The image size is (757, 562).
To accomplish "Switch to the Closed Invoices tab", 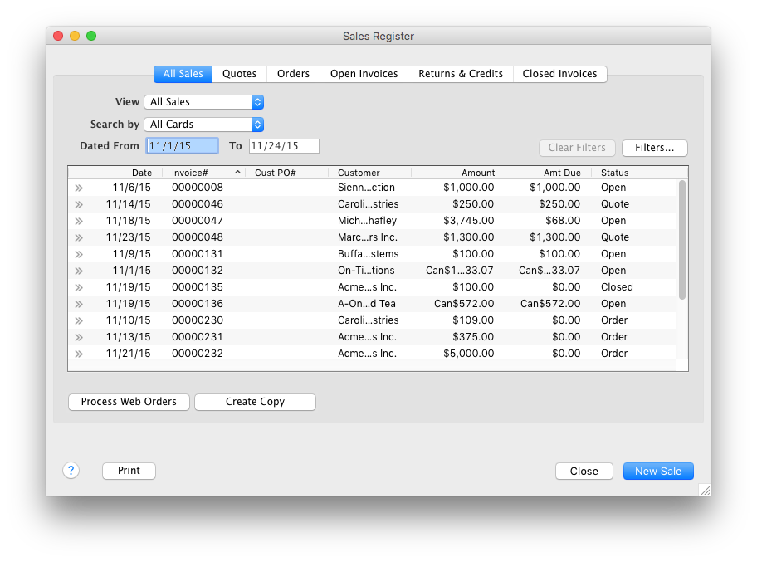I will click(560, 74).
